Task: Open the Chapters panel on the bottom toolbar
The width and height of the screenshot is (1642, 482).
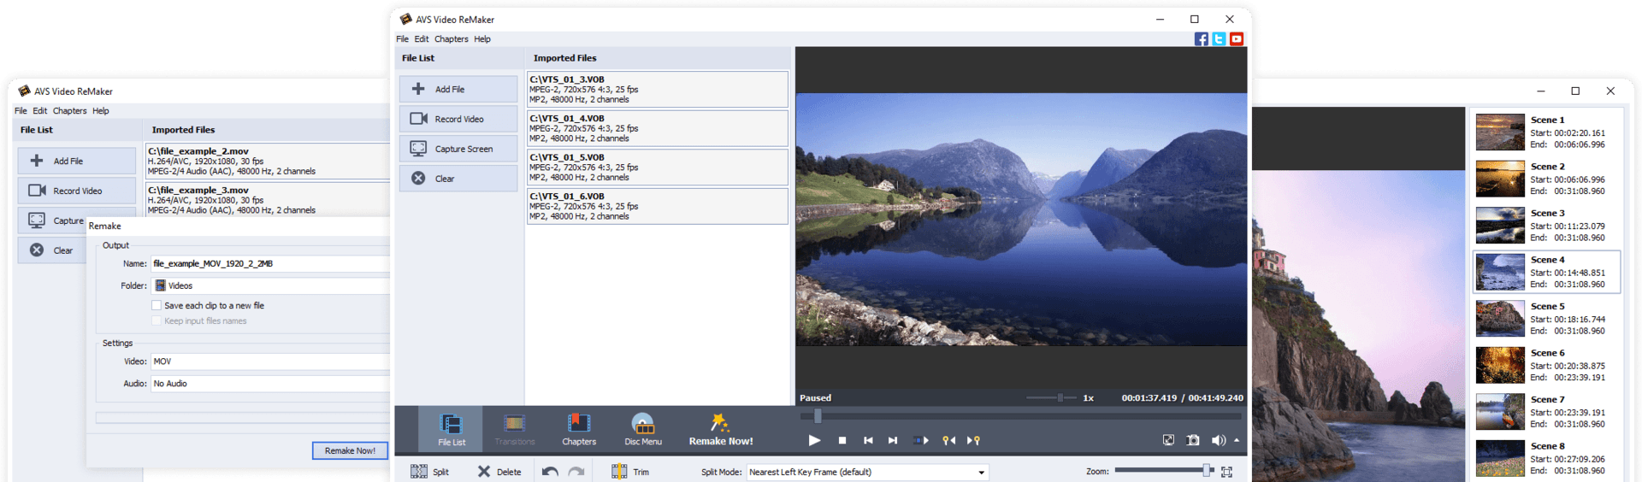Action: [579, 429]
